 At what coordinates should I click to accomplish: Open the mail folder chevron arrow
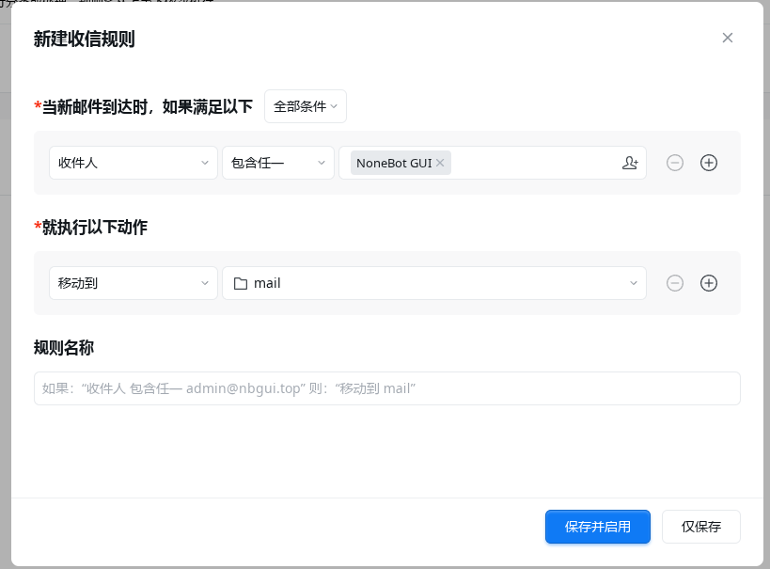(x=634, y=283)
